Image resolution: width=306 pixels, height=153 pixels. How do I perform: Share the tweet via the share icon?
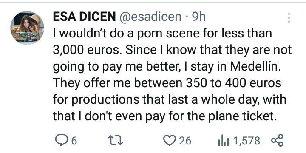coord(277,140)
